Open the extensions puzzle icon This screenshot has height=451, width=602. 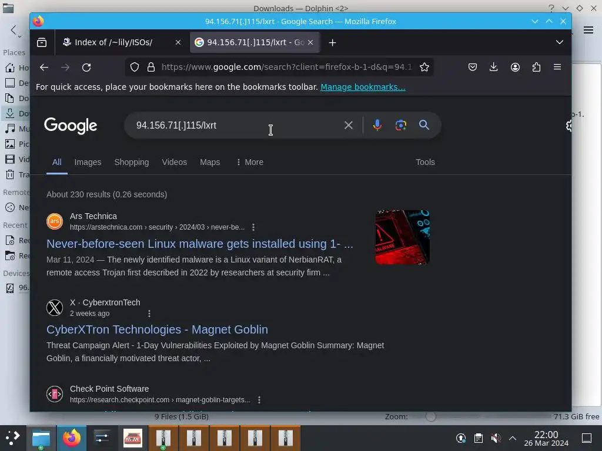536,67
